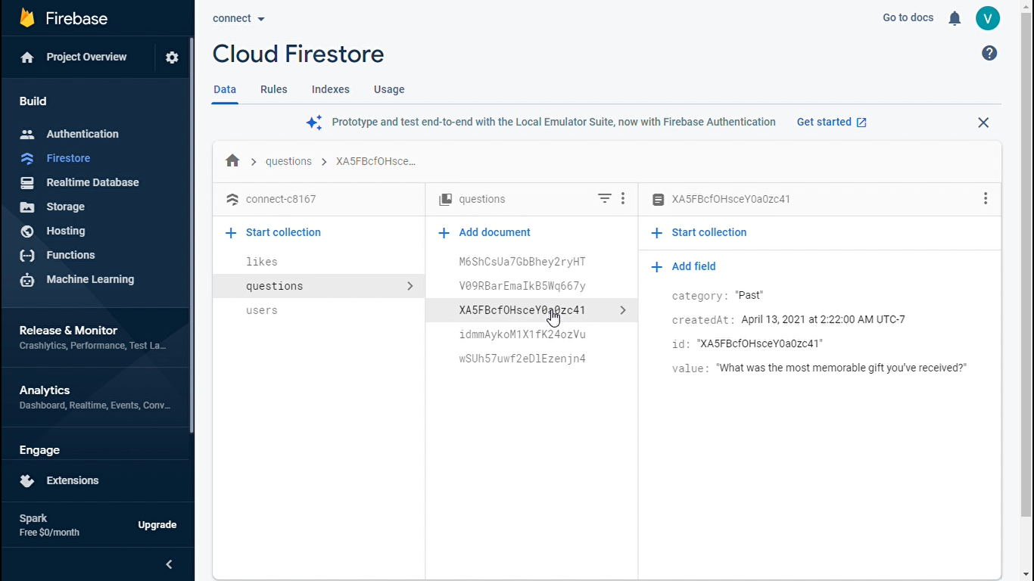The width and height of the screenshot is (1034, 581).
Task: Switch to the Indexes tab
Action: click(330, 89)
